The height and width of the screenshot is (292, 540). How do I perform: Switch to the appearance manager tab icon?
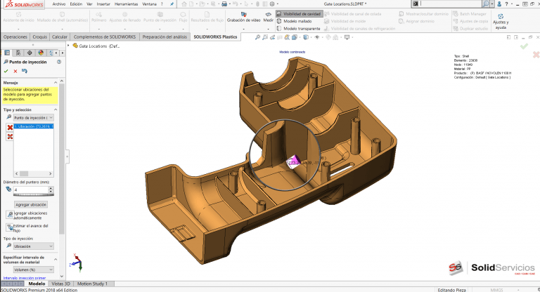pyautogui.click(x=40, y=53)
